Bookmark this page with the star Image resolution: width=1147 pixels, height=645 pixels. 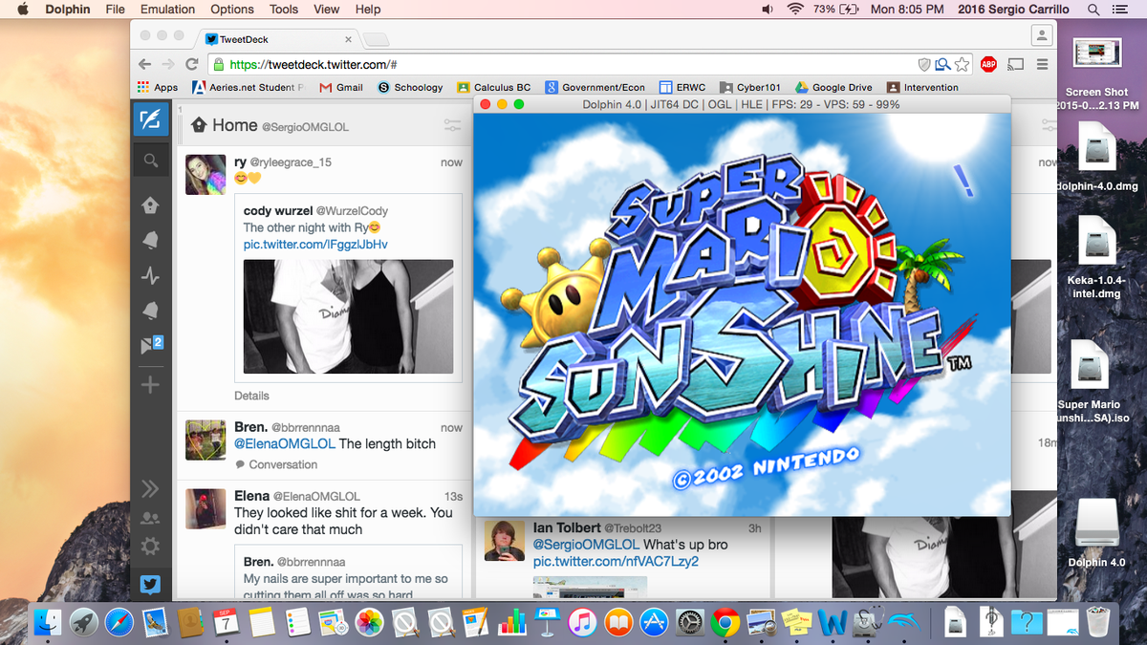pos(962,64)
